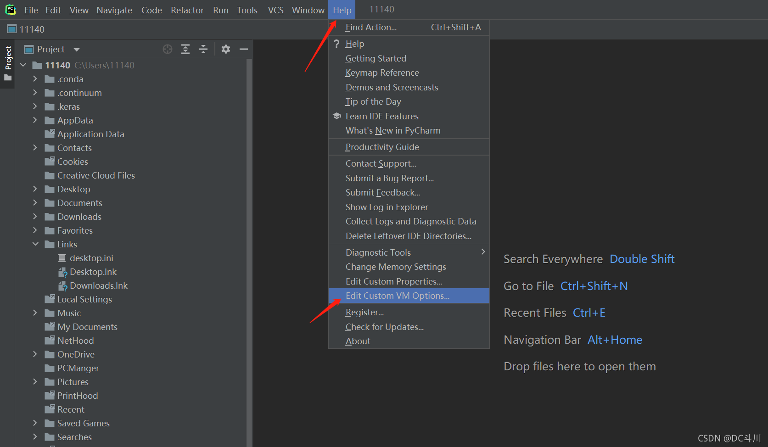Screen dimensions: 768x447
Task: Click the locate/select opened file target icon
Action: (x=168, y=49)
